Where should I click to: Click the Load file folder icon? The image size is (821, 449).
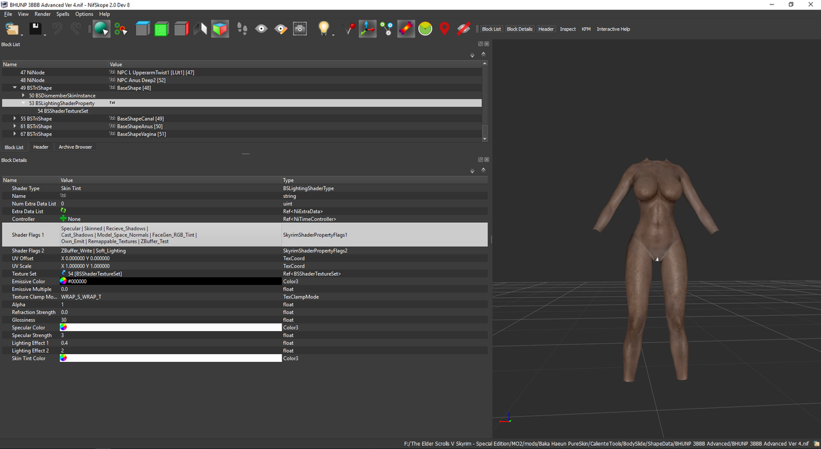tap(12, 29)
